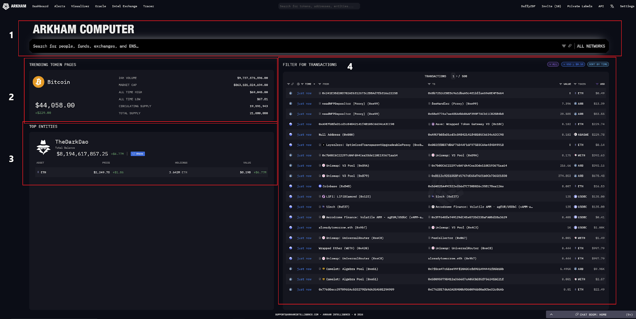636x319 pixels.
Task: Expand the chat room panel chevron
Action: pos(551,315)
